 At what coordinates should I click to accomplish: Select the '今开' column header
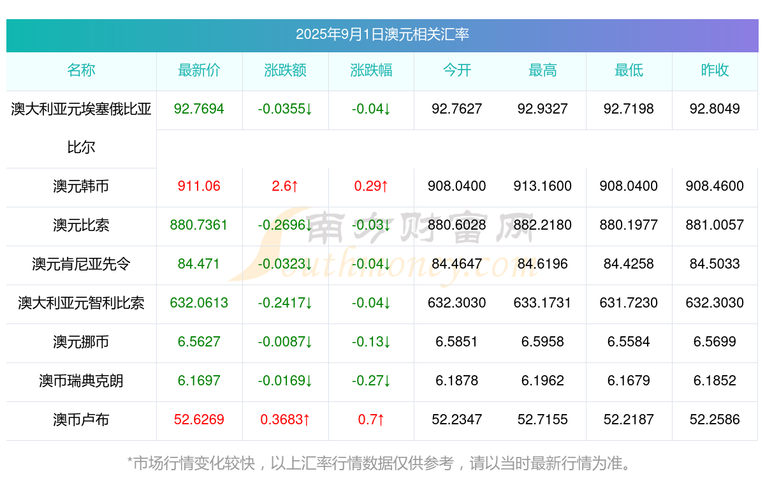tap(457, 70)
